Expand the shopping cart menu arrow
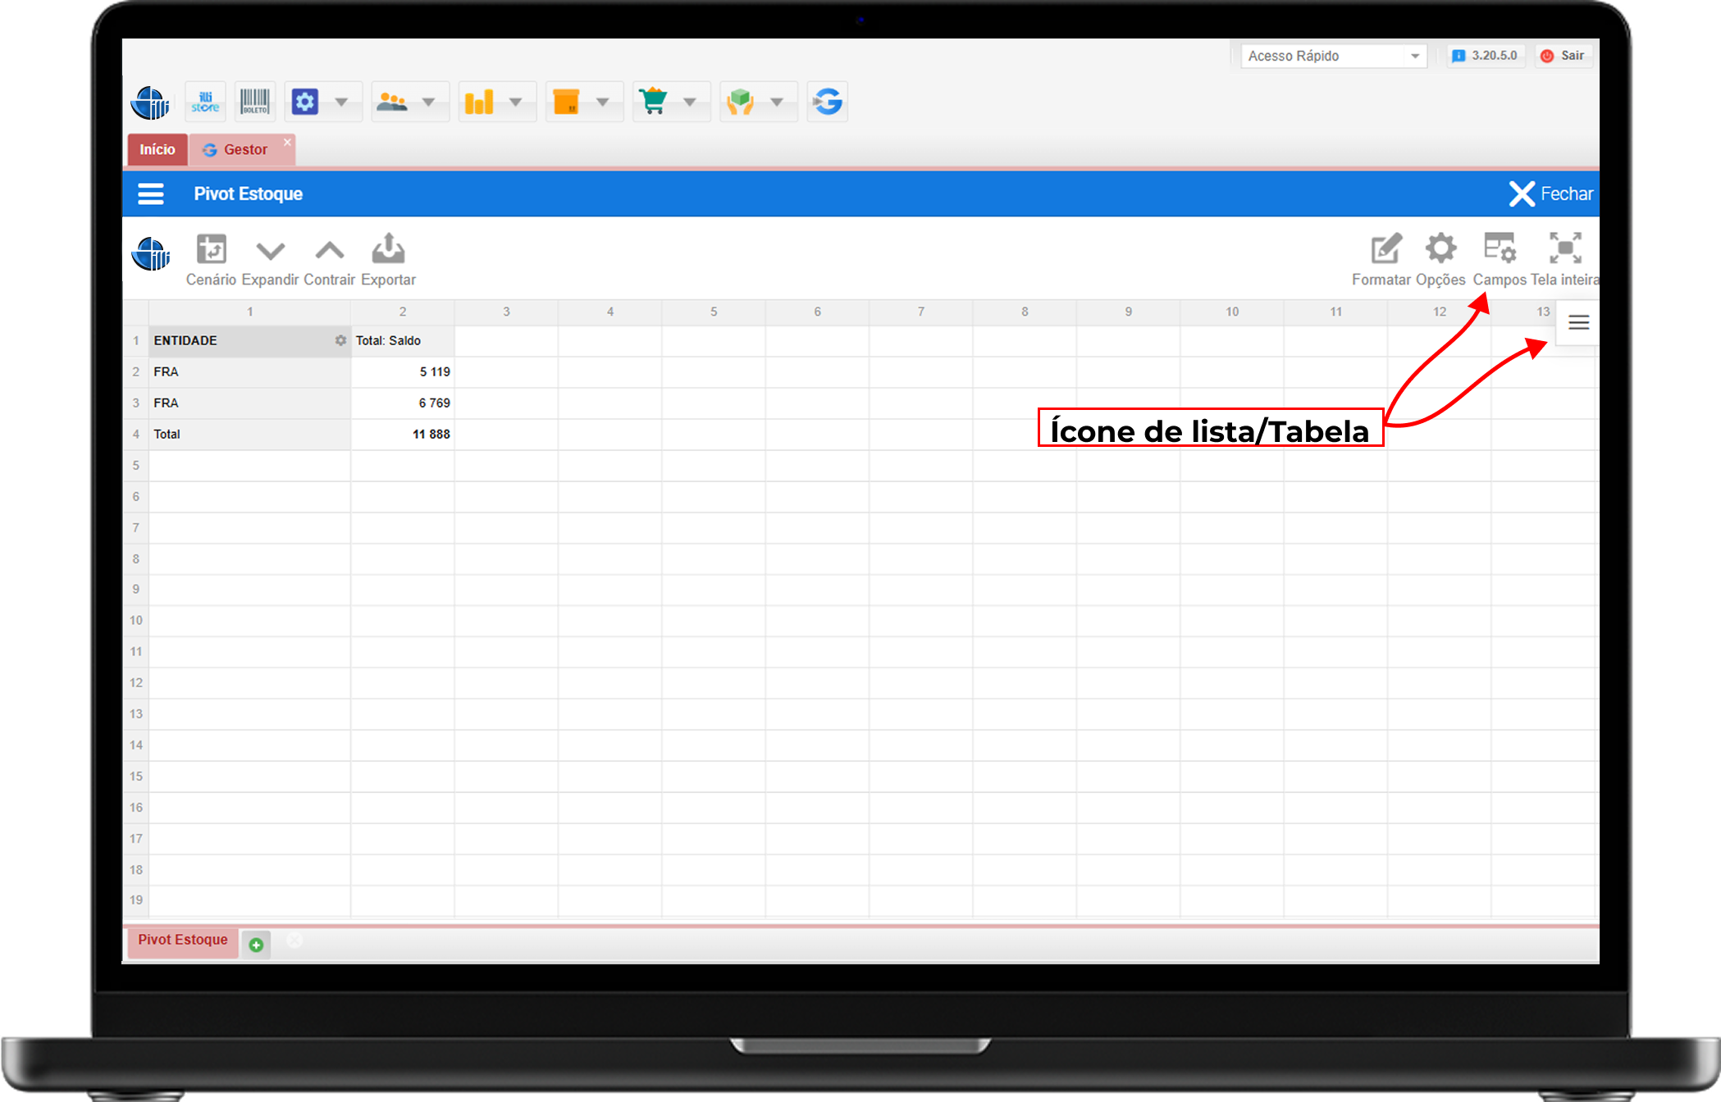 click(690, 102)
